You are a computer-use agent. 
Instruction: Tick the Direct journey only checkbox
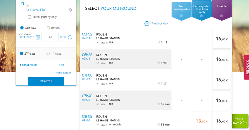pos(29,17)
